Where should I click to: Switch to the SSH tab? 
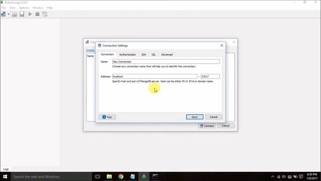pos(144,55)
